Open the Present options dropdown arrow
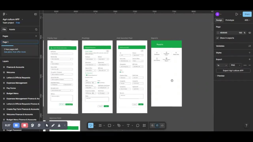Viewport: 253px width, 142px height. coord(241,14)
